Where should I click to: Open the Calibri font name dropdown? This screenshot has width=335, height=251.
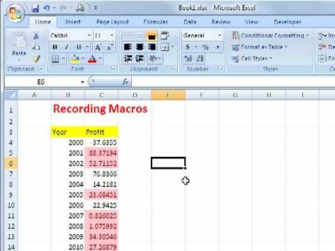pos(89,36)
